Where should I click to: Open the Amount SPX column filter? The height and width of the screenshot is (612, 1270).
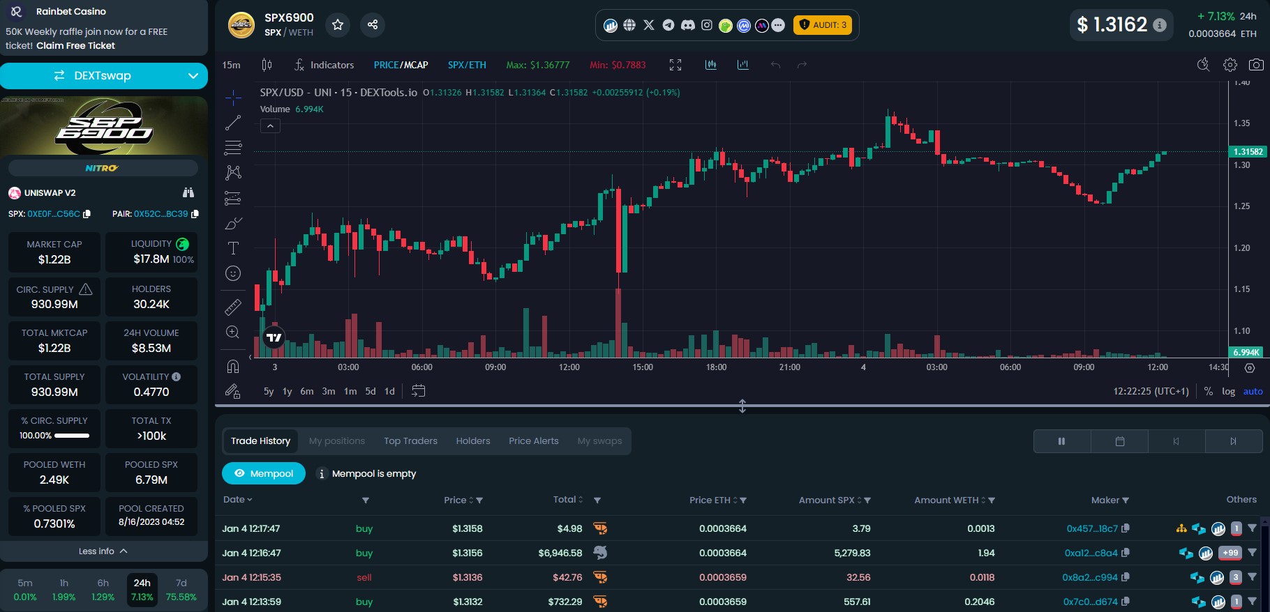coord(867,500)
